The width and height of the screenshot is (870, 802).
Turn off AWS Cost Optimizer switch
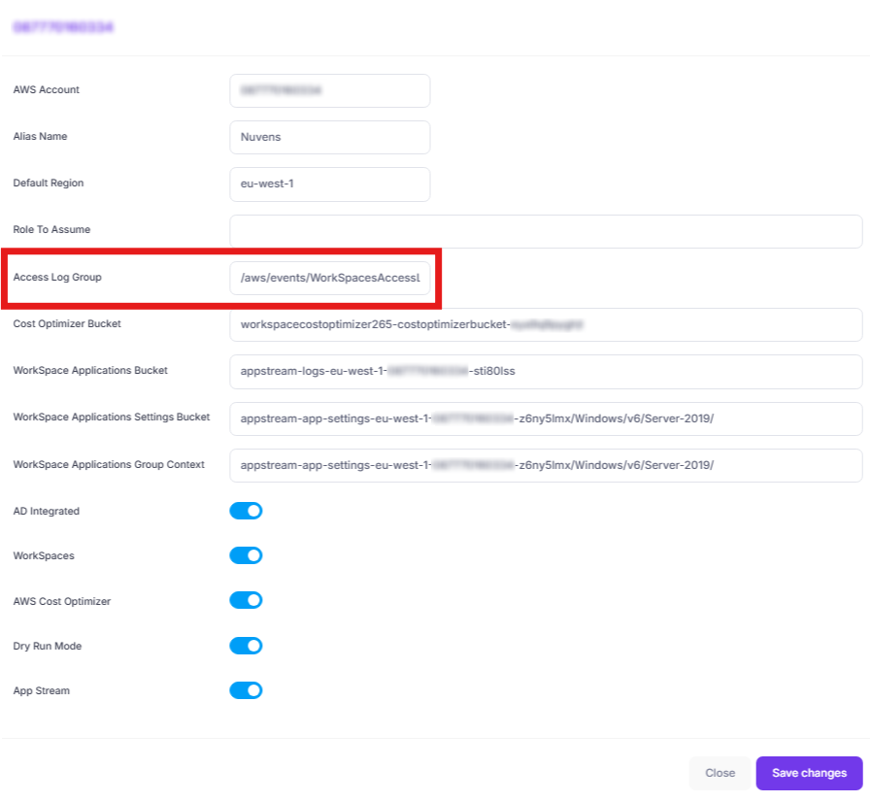click(x=246, y=600)
